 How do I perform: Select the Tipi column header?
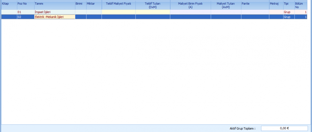coord(288,5)
